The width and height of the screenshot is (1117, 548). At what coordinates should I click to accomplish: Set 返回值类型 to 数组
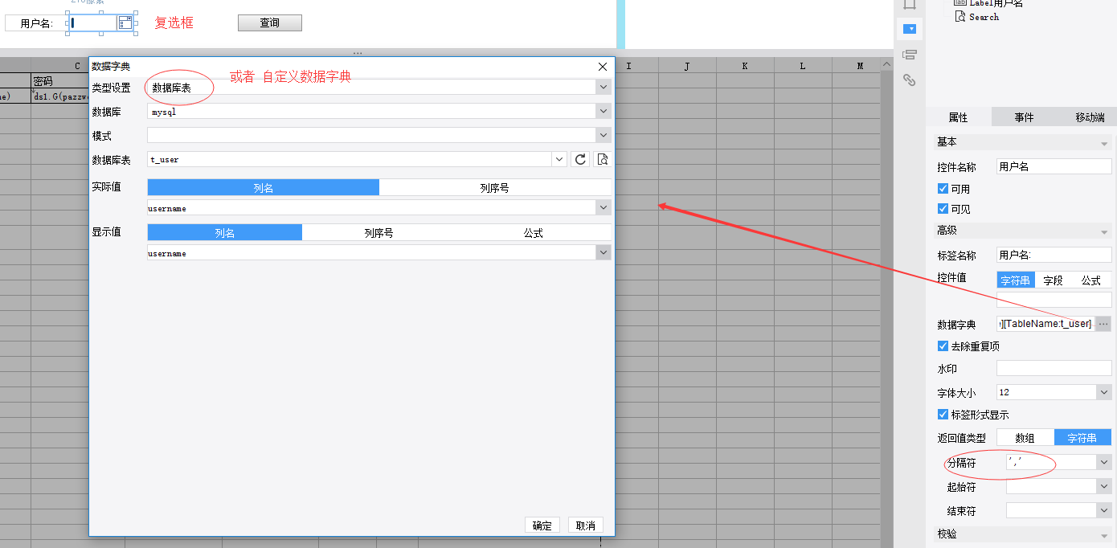[1025, 438]
